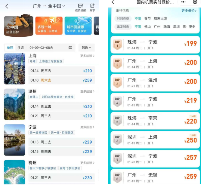The image size is (201, 185).
Task: Select 宁波 01.15 周四去 ¥229 flight
Action: point(62,152)
